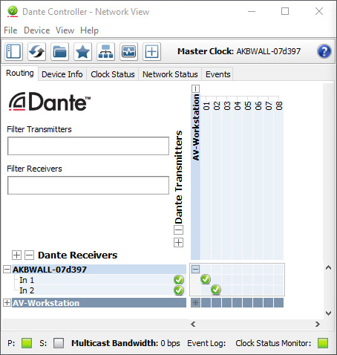Maximize the Dante Controller window
This screenshot has width=337, height=355.
[285, 11]
